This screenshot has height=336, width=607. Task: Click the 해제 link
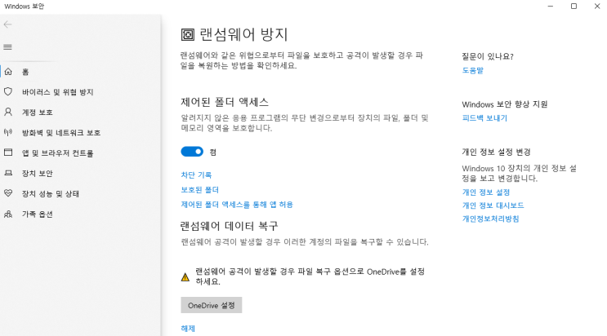point(188,329)
